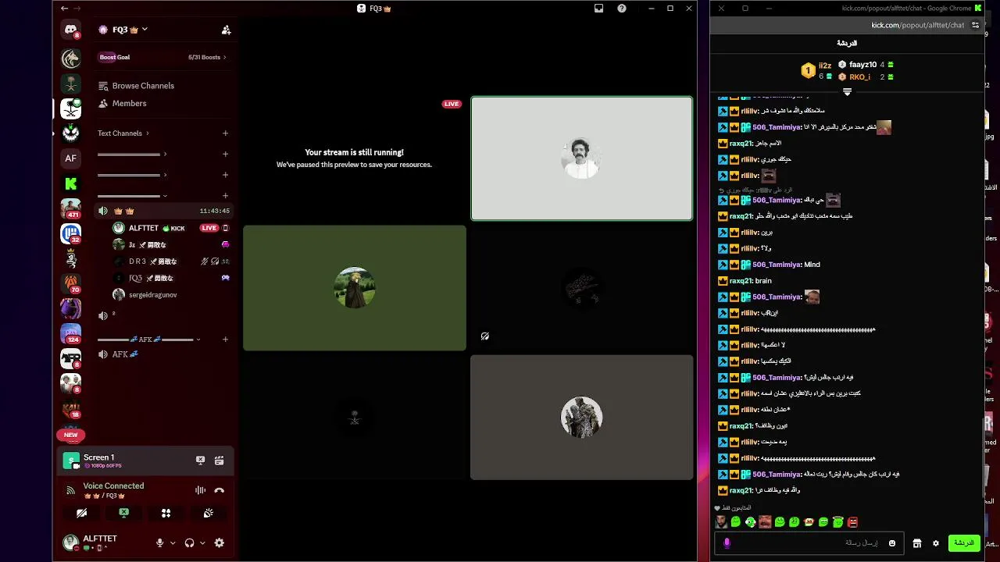Image resolution: width=1000 pixels, height=562 pixels.
Task: Disconnect from voice with hang-up icon
Action: point(220,490)
